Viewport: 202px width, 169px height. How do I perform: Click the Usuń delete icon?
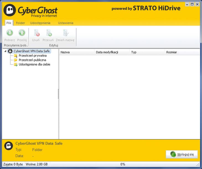(x=37, y=33)
